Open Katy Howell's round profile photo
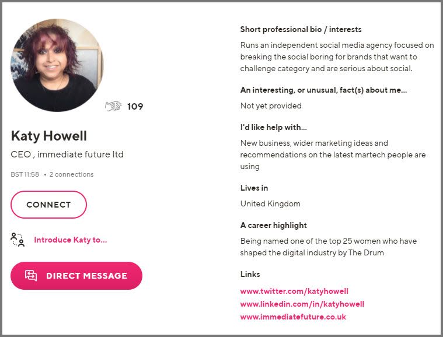 coord(57,65)
